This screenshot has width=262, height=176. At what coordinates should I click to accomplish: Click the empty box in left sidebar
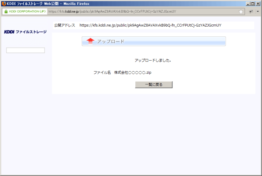[25, 50]
